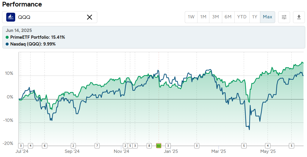The height and width of the screenshot is (157, 307).
Task: Open the timeline marker labeled 8
Action: [x=149, y=145]
